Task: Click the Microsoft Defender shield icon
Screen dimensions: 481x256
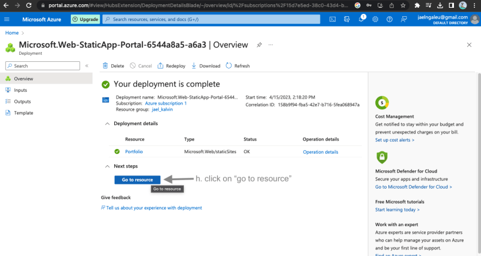Action: 382,157
